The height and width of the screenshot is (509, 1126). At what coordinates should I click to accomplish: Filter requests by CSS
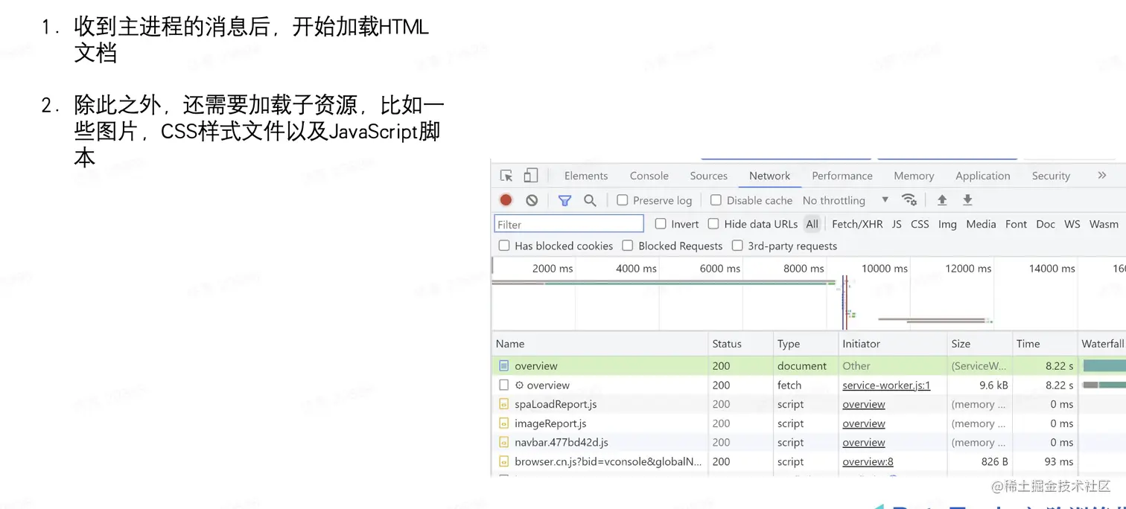click(920, 224)
